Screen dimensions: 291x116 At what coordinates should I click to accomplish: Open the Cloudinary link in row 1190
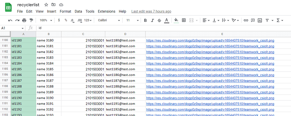(x=210, y=98)
